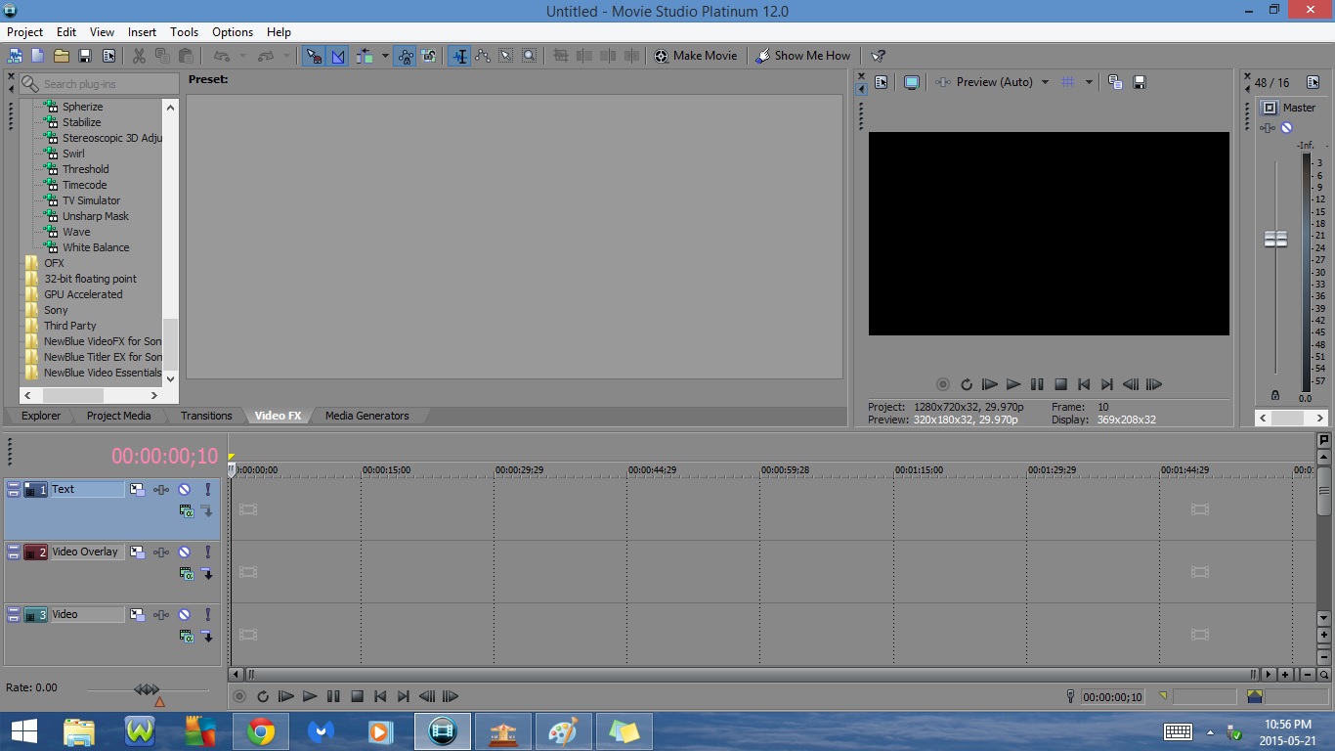Toggle Automatic Crossfades button
This screenshot has width=1335, height=751.
click(x=338, y=56)
